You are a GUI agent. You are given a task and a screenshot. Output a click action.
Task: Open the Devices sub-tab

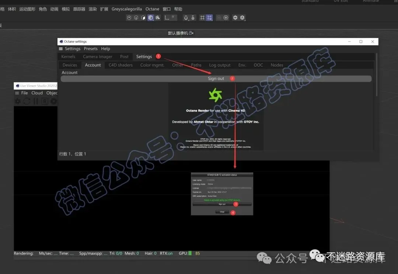point(70,65)
